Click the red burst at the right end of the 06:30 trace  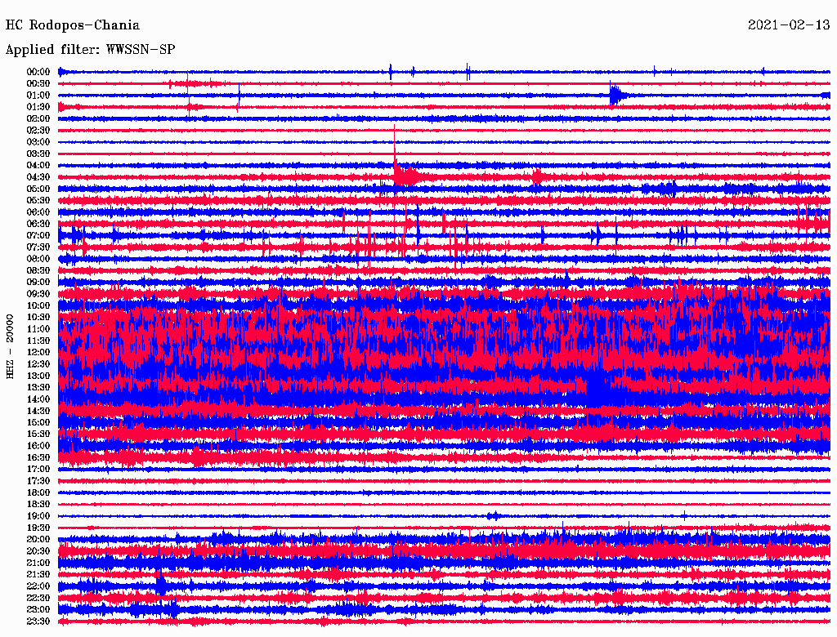tap(812, 221)
